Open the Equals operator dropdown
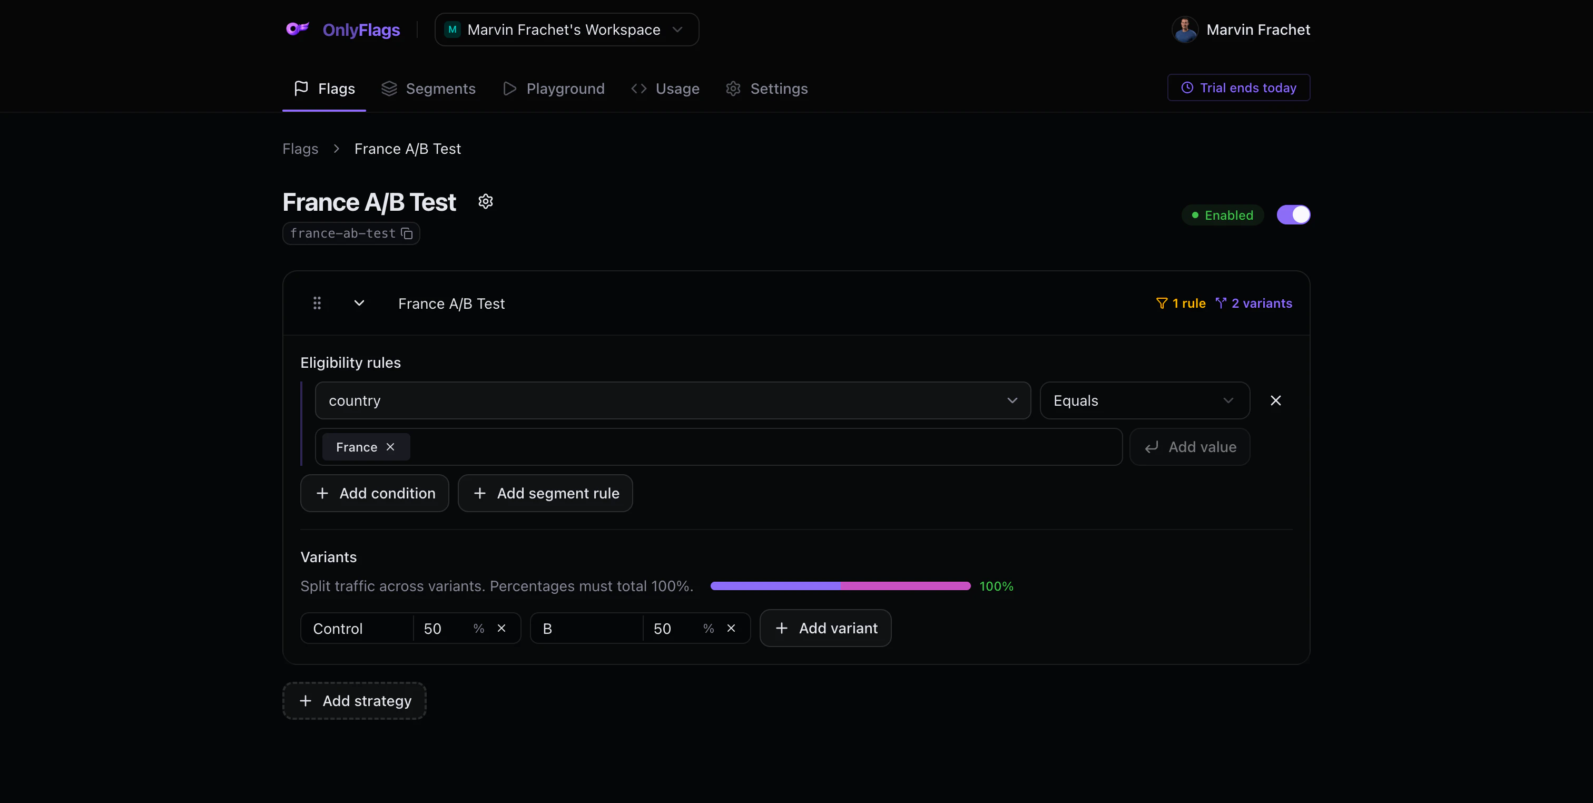This screenshot has width=1593, height=803. [1144, 400]
